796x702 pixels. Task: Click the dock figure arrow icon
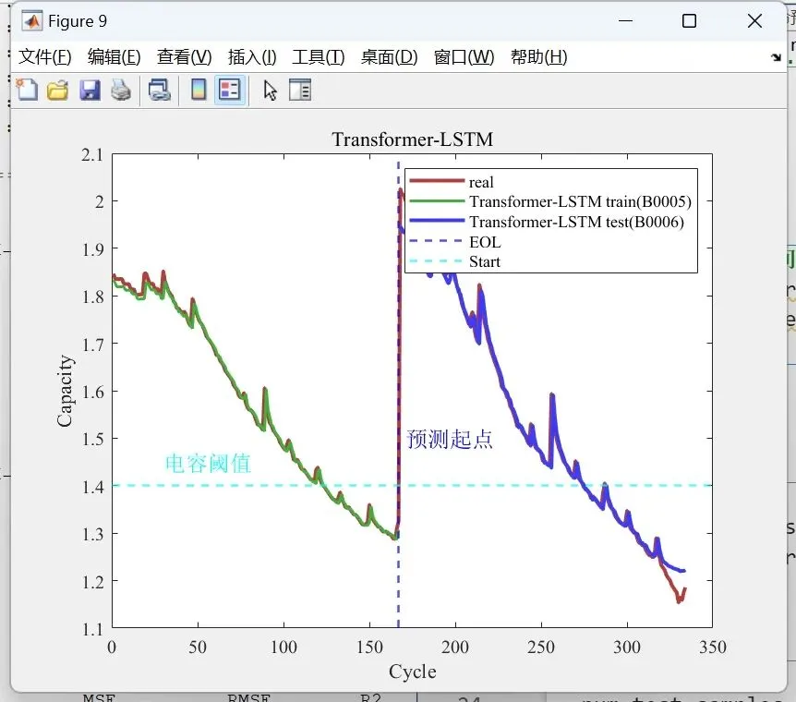tap(776, 57)
